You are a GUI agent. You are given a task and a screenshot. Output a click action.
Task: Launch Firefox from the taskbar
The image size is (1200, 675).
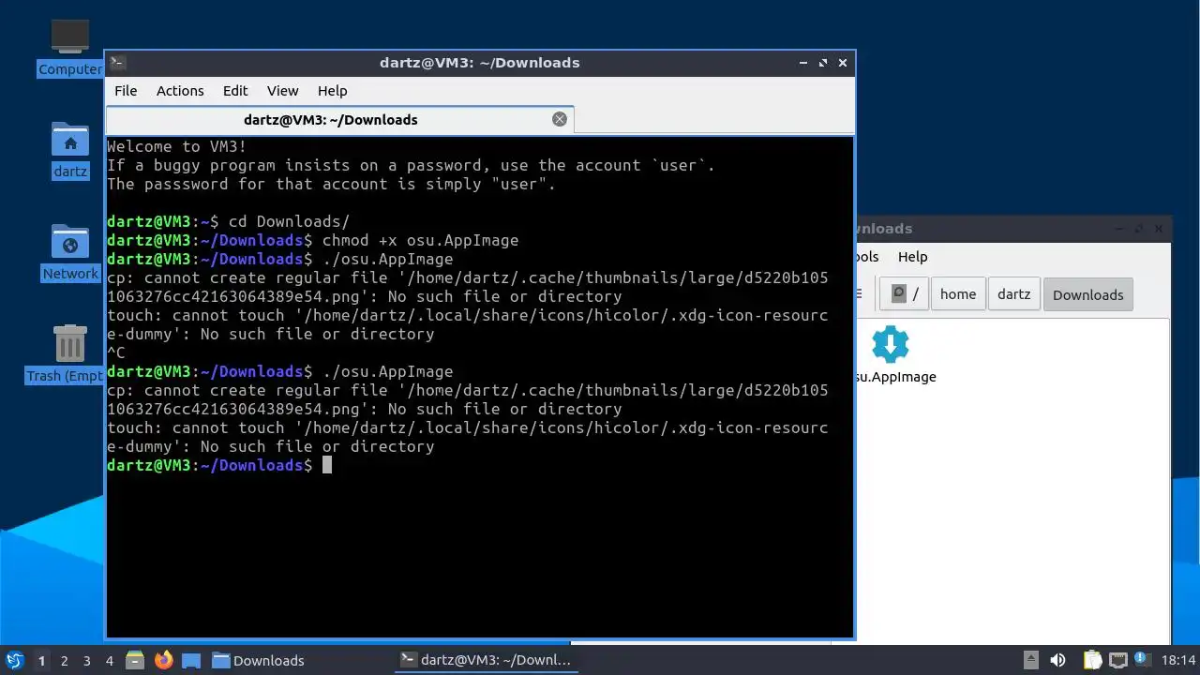163,660
